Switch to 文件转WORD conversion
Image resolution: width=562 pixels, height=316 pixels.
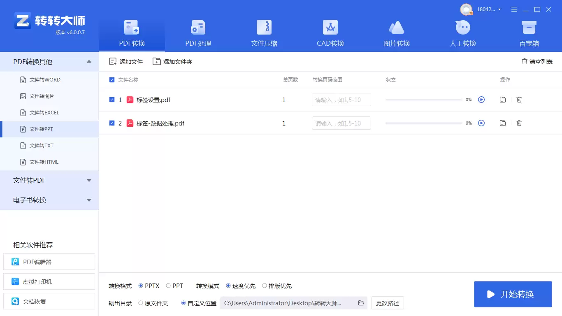pyautogui.click(x=45, y=79)
